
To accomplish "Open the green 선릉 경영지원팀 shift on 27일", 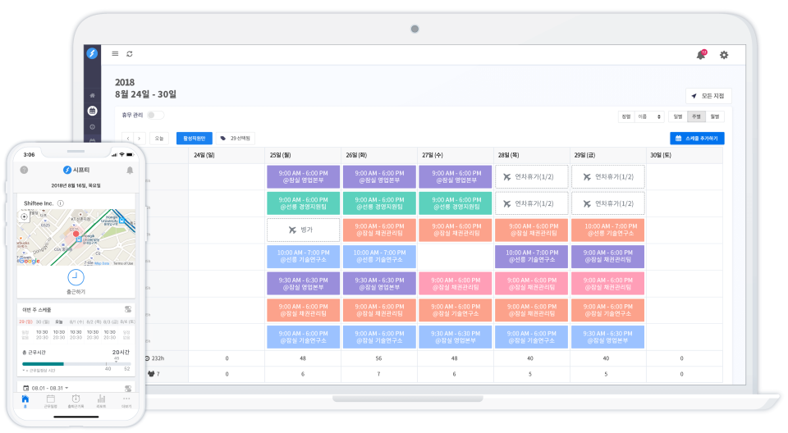I will click(456, 203).
